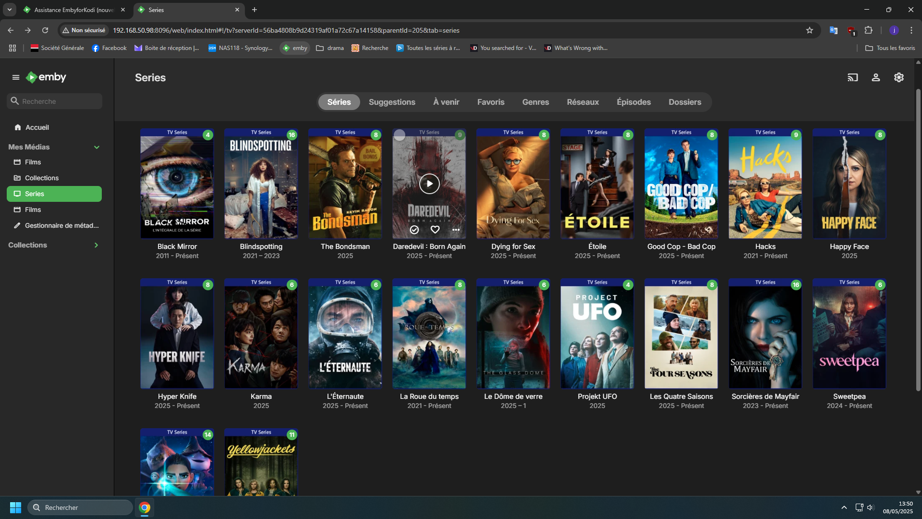Open Chrome extensions puzzle icon
Image resolution: width=922 pixels, height=519 pixels.
(868, 30)
